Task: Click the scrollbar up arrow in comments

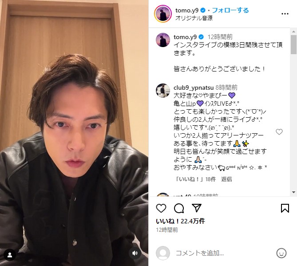Action: [294, 32]
